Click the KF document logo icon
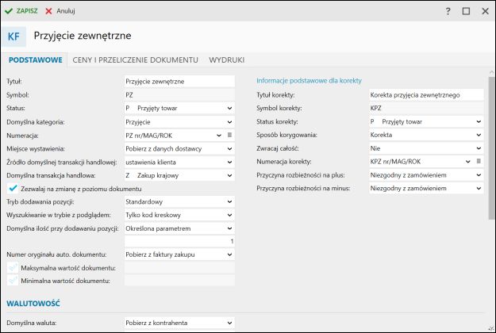This screenshot has height=333, width=496. (x=15, y=36)
